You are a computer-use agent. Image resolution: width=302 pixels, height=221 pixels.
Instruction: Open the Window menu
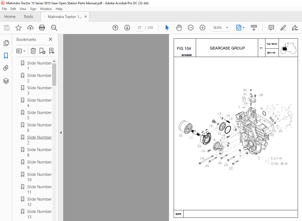(46, 9)
